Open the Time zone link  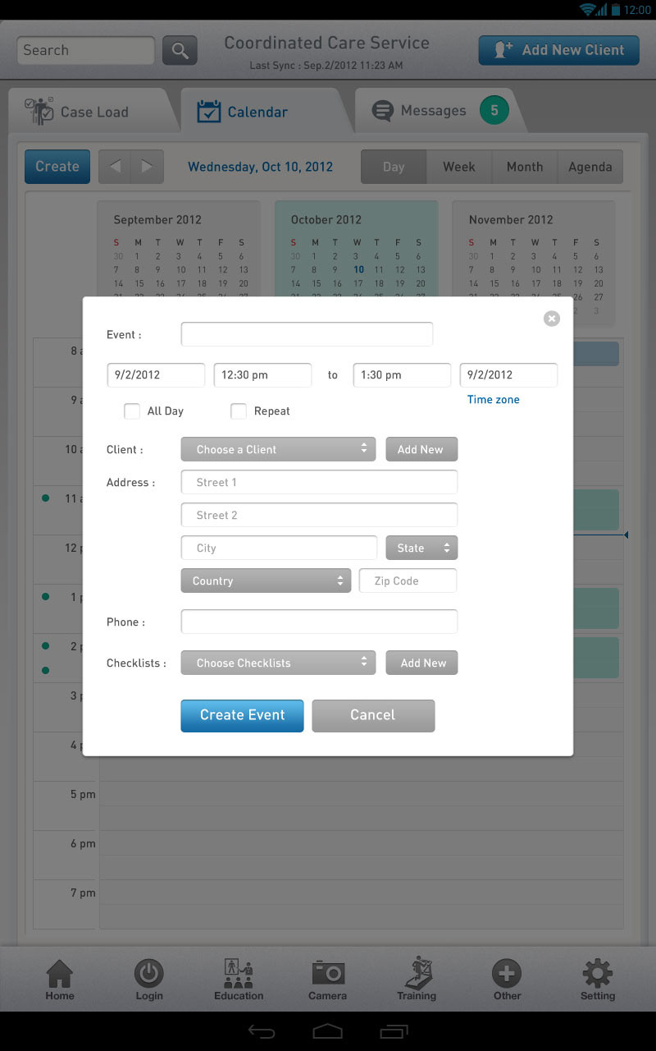tap(493, 400)
